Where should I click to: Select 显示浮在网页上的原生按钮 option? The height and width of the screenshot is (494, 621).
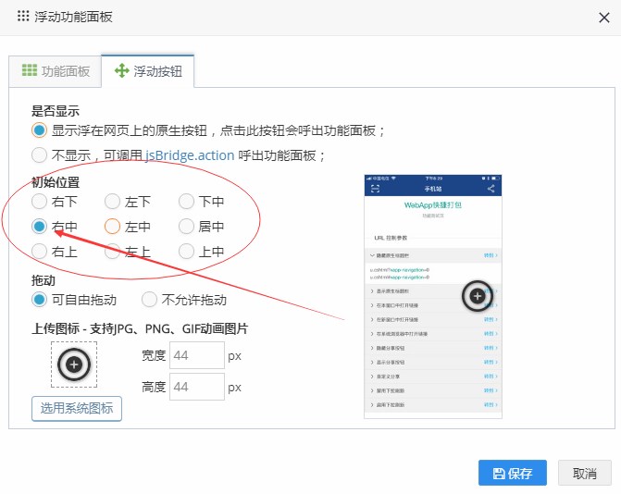[39, 130]
